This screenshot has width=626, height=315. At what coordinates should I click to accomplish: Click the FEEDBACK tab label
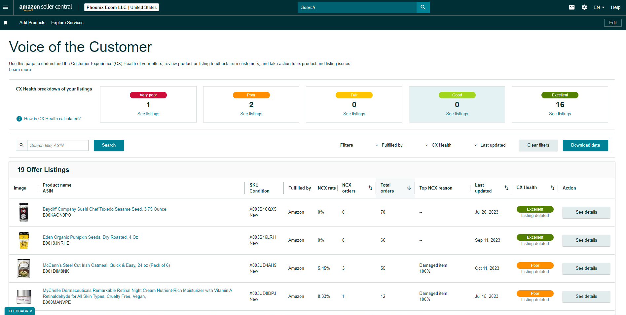18,311
